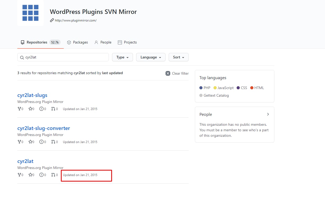The height and width of the screenshot is (202, 325).
Task: Click the link chain icon beside the URL
Action: 52,20
